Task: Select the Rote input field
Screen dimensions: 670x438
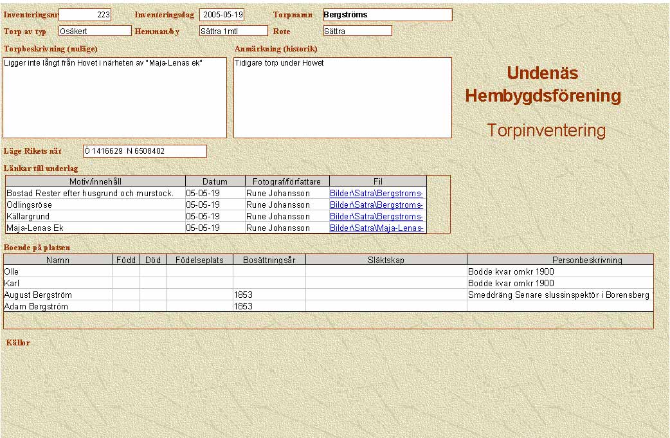Action: 358,31
